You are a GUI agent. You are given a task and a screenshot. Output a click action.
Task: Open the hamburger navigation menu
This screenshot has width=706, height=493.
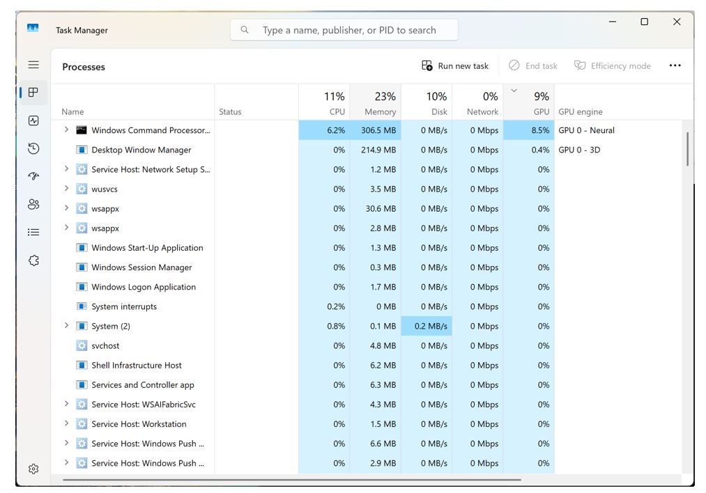[x=33, y=64]
